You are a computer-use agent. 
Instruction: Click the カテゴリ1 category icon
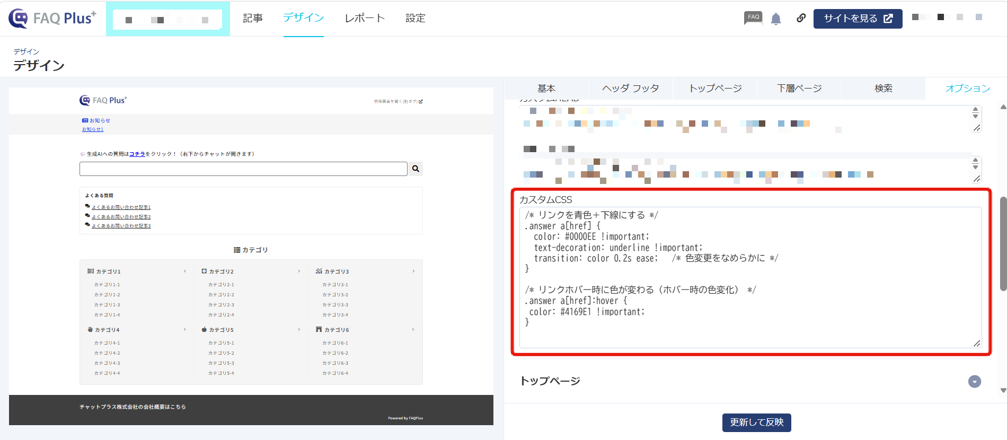click(91, 271)
